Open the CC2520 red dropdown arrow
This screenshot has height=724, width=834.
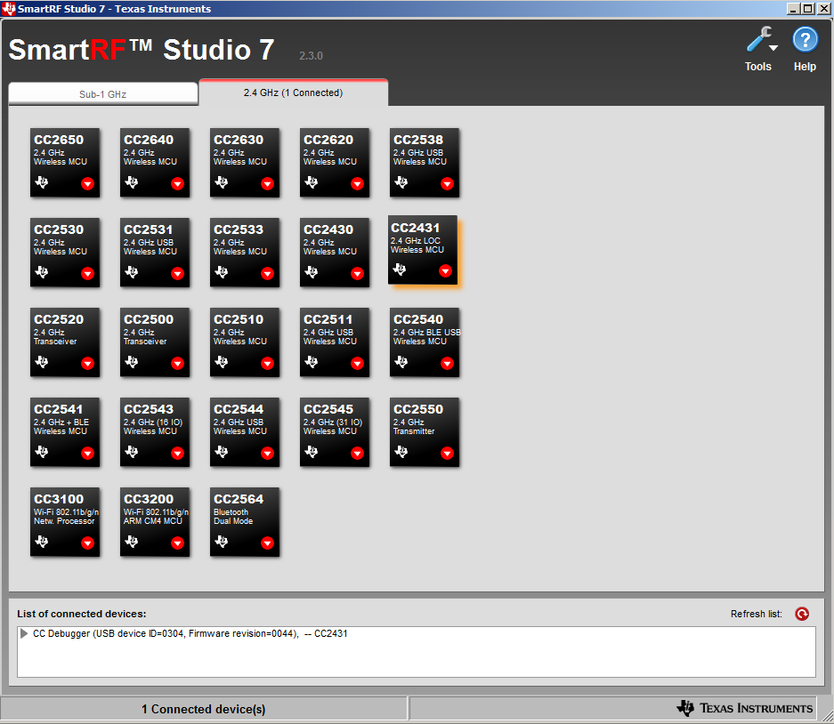click(x=88, y=364)
